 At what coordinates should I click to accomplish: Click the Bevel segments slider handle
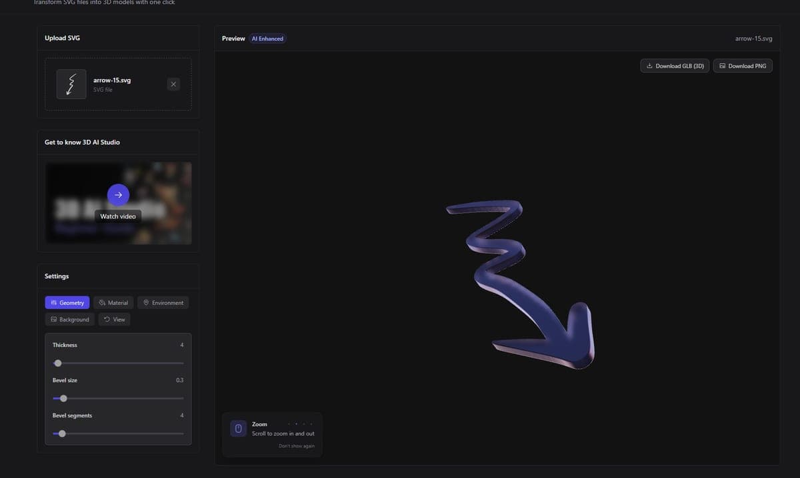tap(62, 433)
